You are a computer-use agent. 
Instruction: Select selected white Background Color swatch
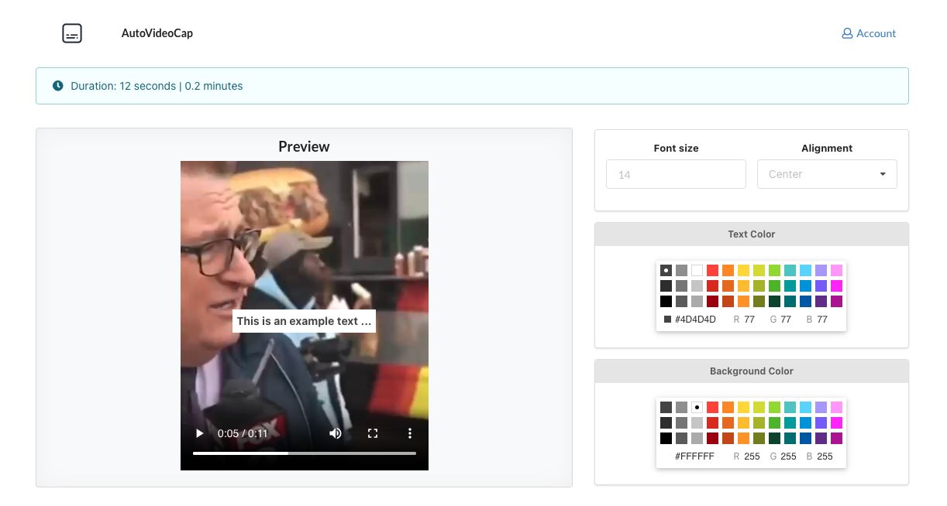697,407
